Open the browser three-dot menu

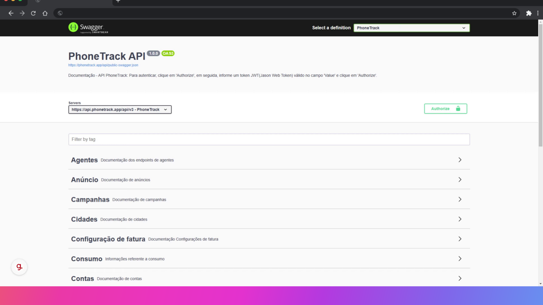(x=538, y=13)
